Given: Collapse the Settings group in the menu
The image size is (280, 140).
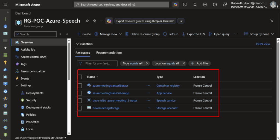Looking at the screenshot, I should [x=24, y=85].
